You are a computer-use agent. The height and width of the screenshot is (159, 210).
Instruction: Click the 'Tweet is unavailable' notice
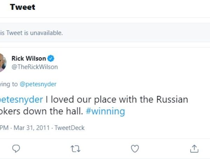click(31, 33)
